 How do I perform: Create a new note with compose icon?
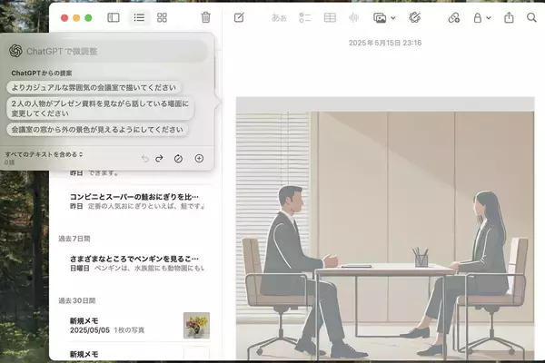(x=239, y=17)
